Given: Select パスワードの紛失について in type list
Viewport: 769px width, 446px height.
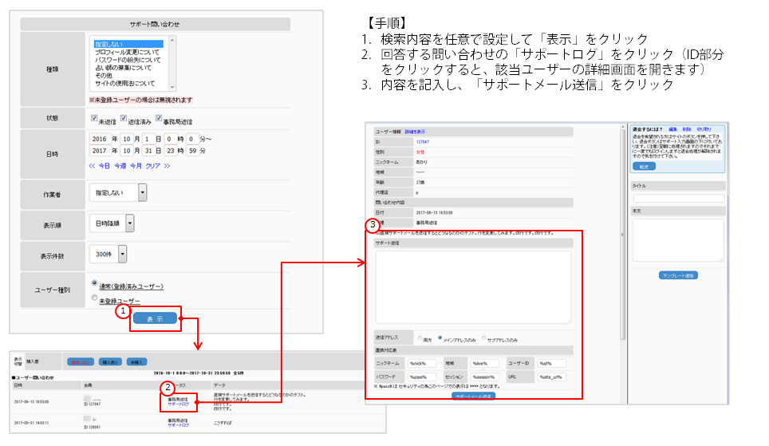Looking at the screenshot, I should pos(128,60).
